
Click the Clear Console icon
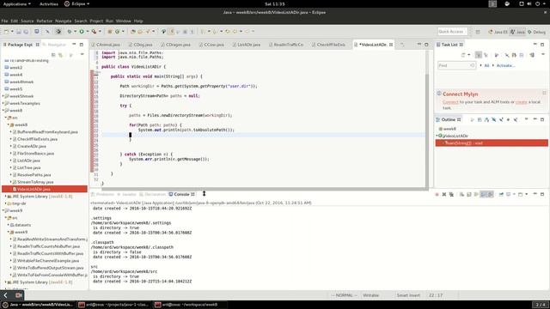461,194
